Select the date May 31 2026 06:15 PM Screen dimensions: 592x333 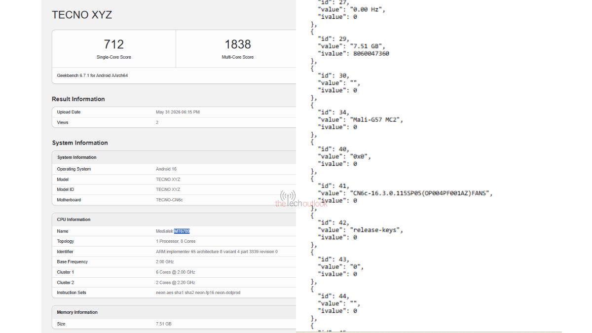(178, 112)
